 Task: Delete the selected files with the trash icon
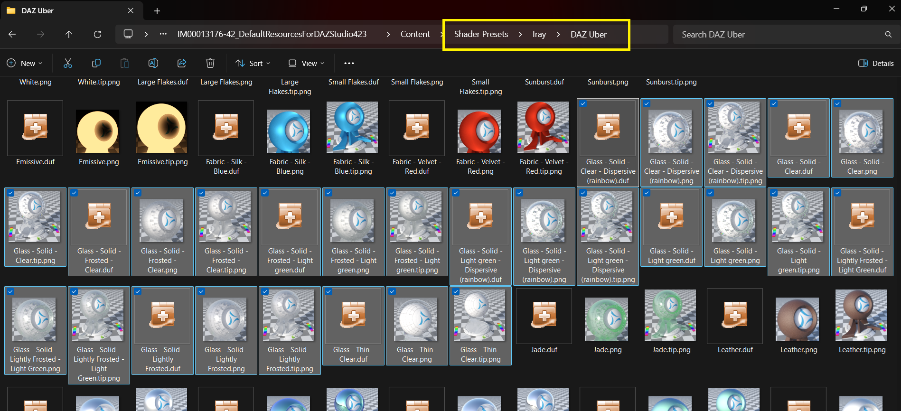pyautogui.click(x=210, y=63)
